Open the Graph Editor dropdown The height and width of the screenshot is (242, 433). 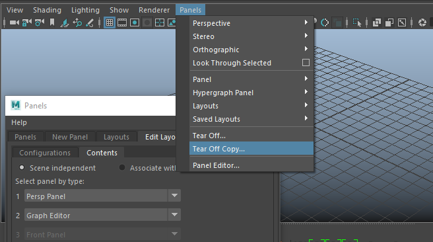click(102, 215)
